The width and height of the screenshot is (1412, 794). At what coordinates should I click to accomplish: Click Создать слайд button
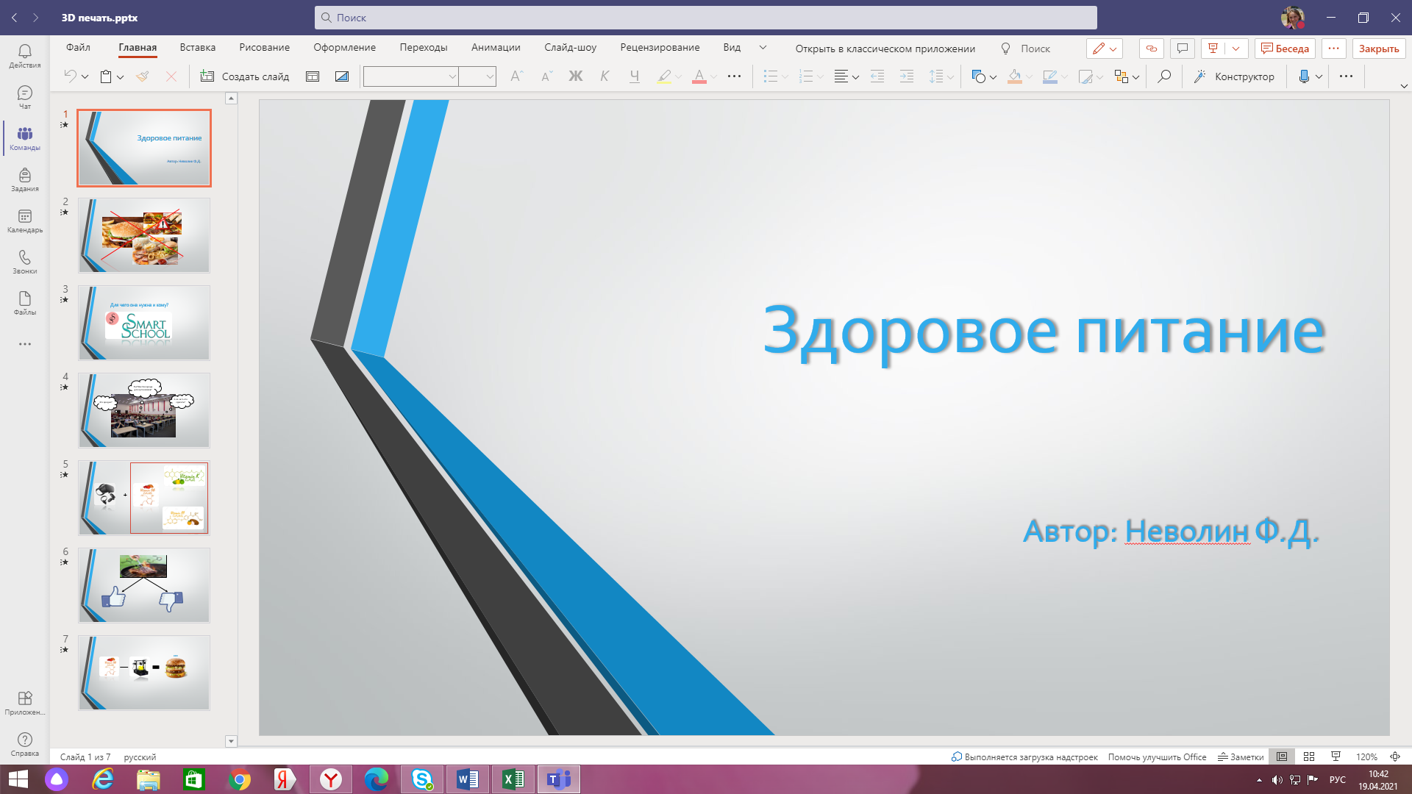[245, 76]
